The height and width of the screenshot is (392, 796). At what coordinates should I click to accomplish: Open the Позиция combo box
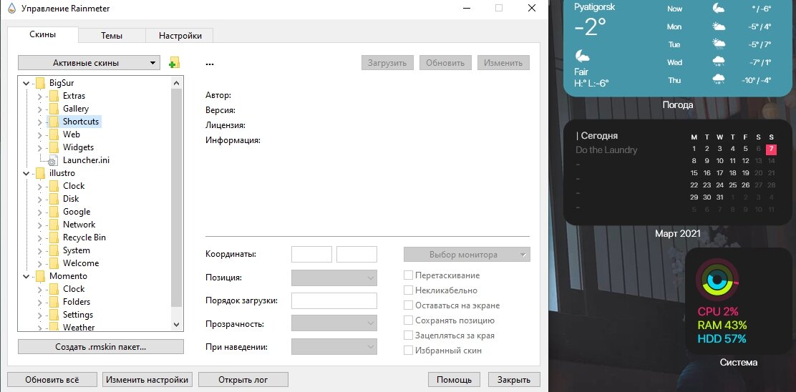click(x=334, y=278)
